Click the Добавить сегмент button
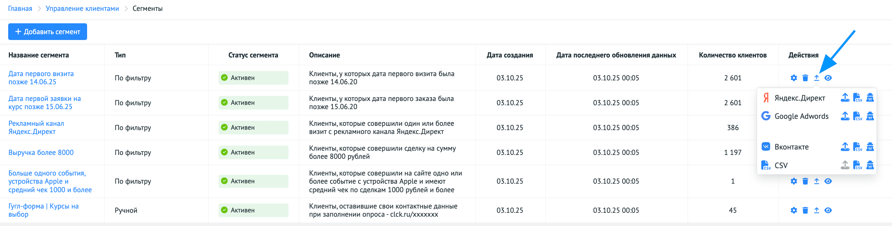Viewport: 892px width, 226px height. pos(47,32)
